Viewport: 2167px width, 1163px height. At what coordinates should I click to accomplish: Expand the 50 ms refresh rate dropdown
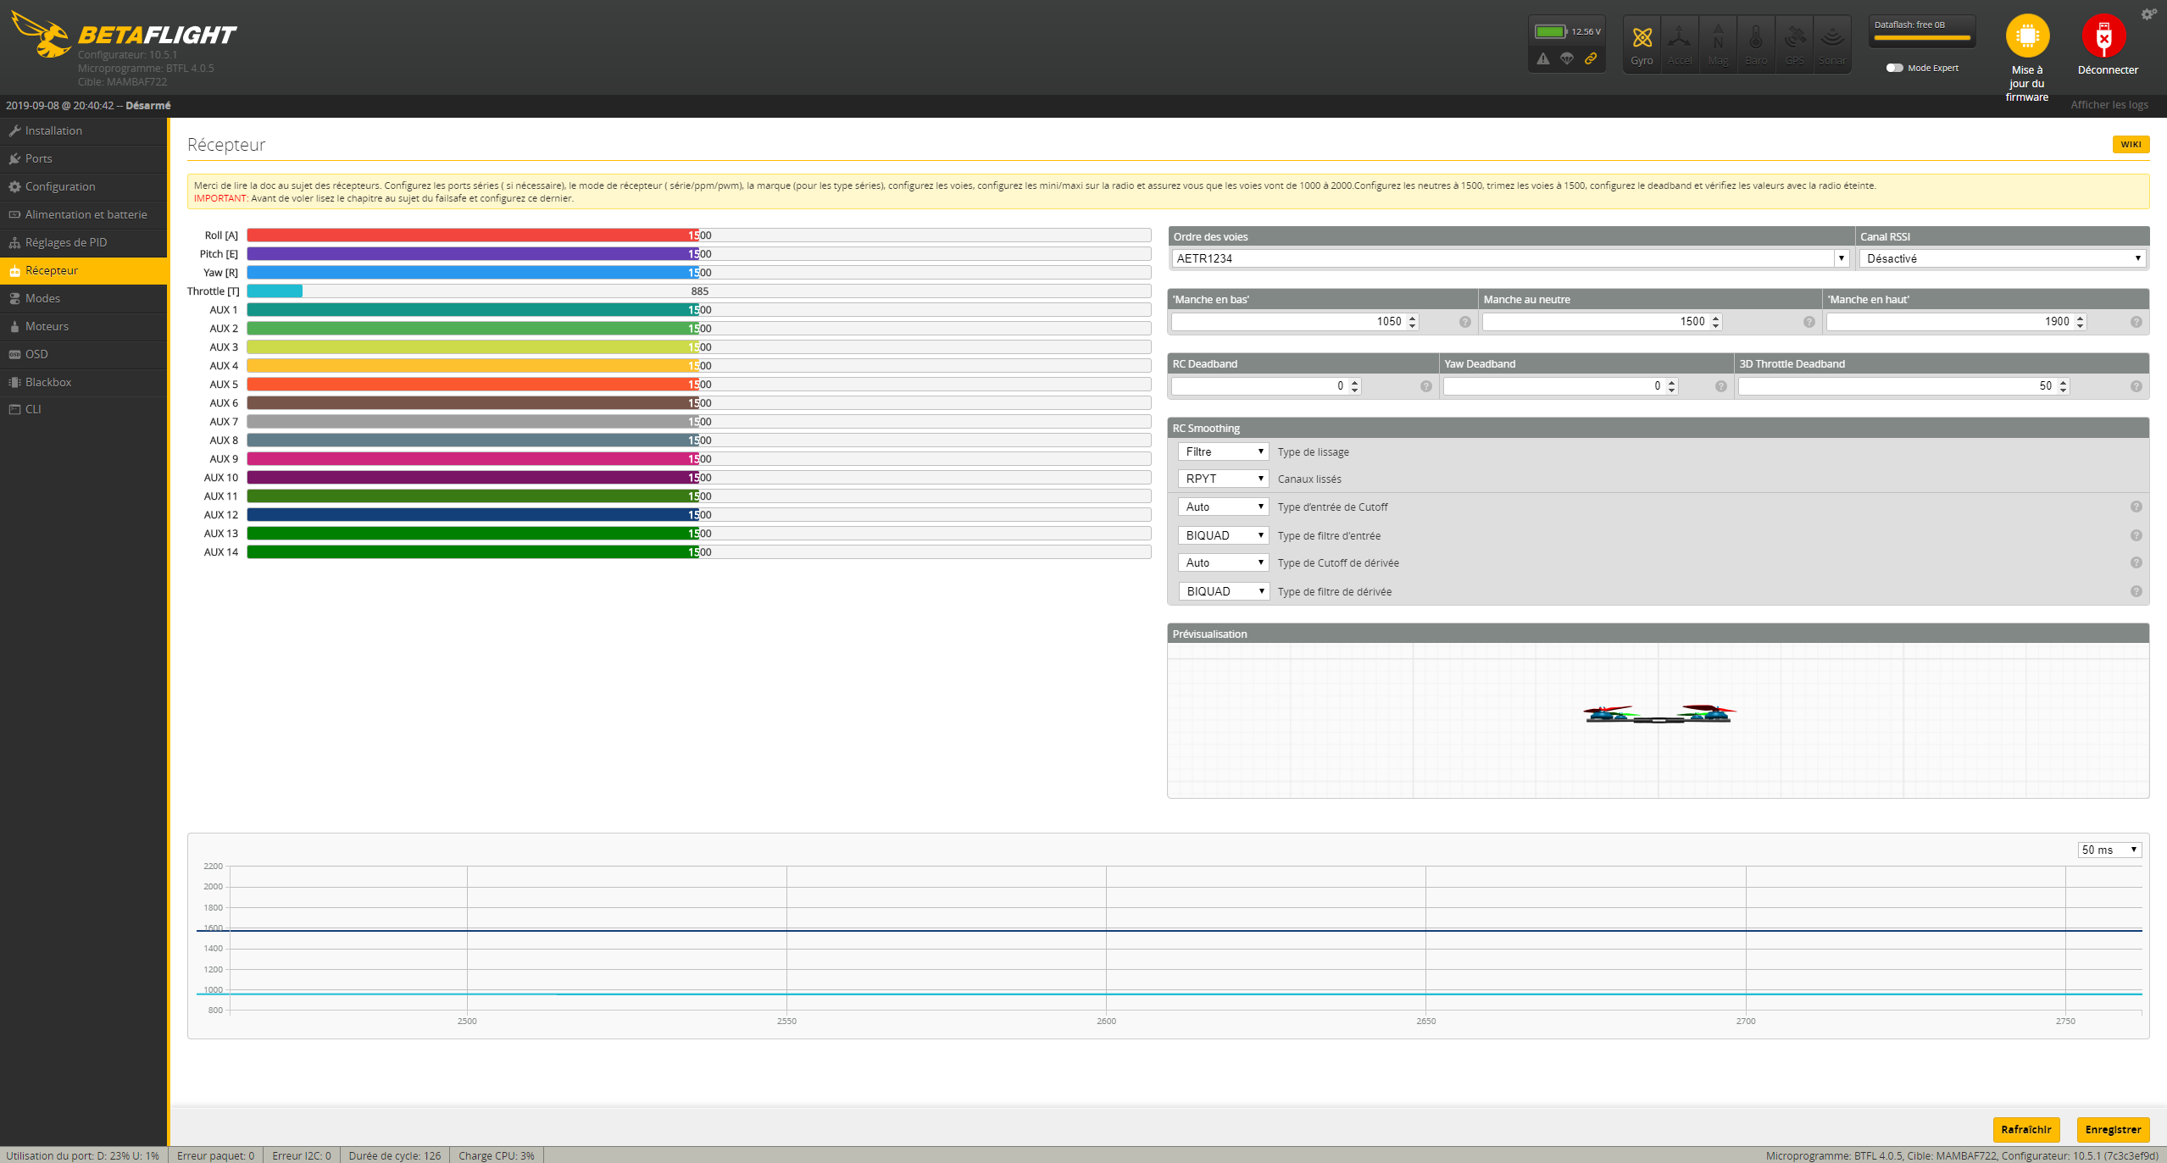2109,850
